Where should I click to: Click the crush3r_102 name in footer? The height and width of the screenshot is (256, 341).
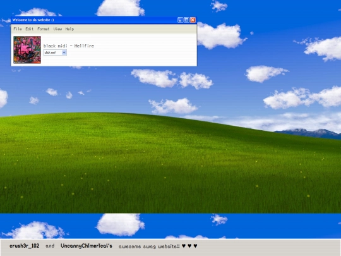tap(25, 246)
